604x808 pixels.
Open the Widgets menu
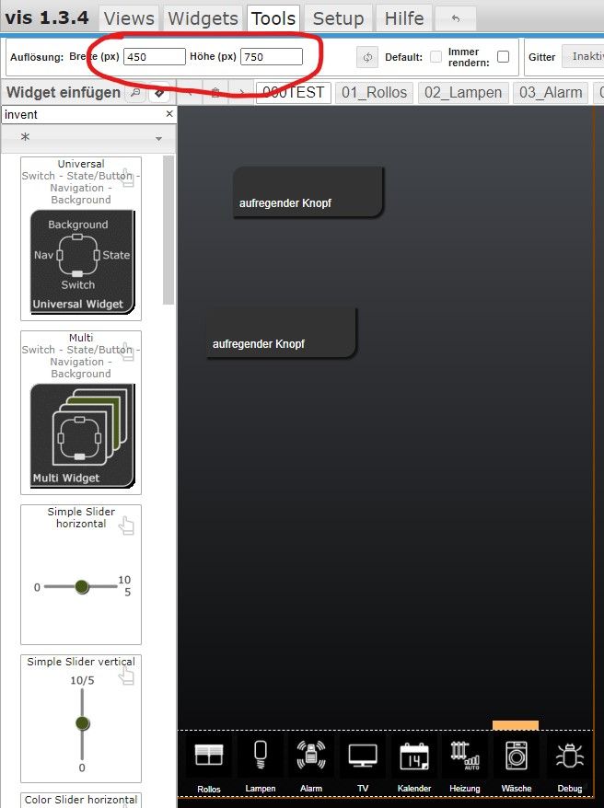pyautogui.click(x=203, y=18)
